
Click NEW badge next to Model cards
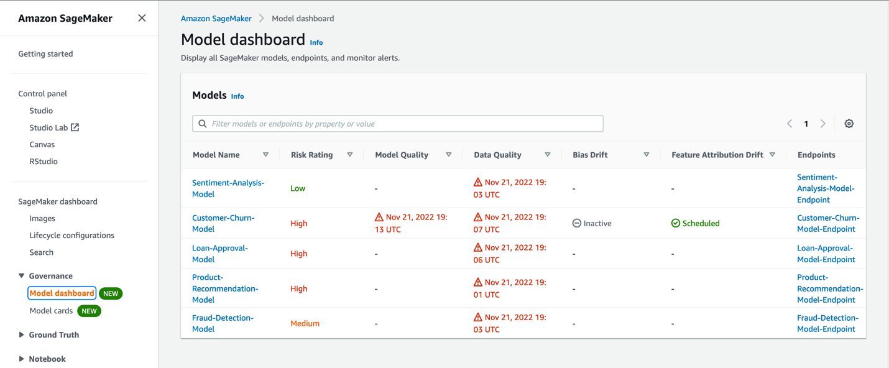point(90,311)
